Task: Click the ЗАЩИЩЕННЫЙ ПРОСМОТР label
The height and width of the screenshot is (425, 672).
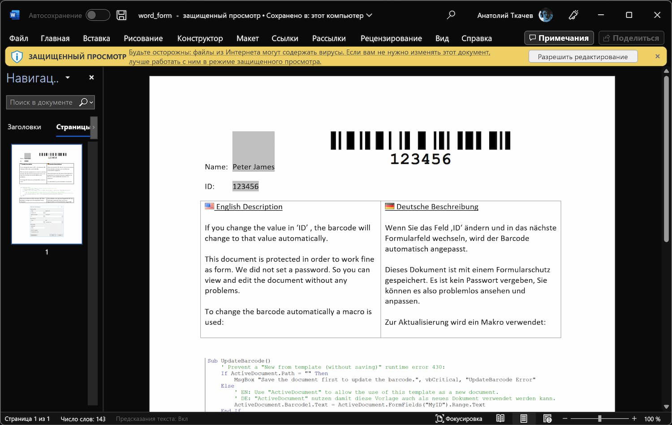Action: point(78,57)
